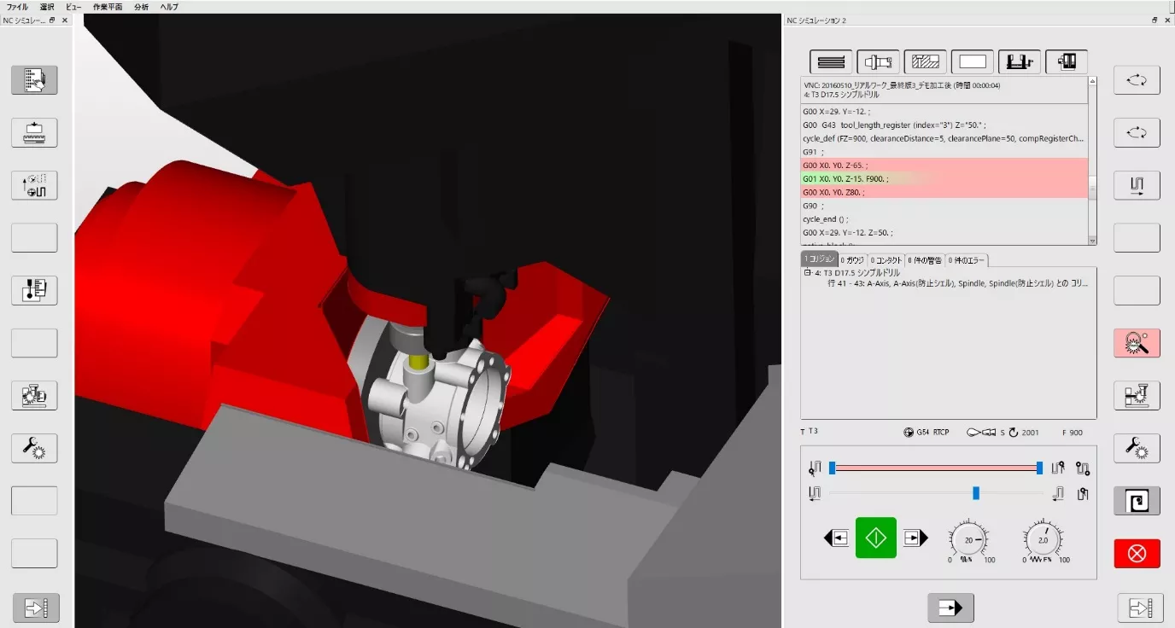
Task: Open the tool settings wrench icon on left sidebar
Action: (34, 448)
